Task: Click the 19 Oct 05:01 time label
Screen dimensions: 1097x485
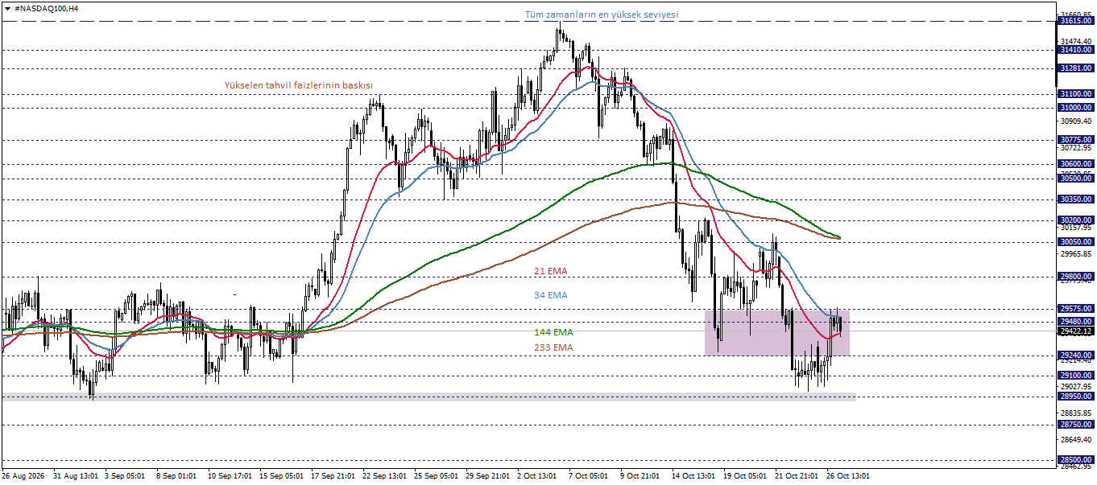Action: click(x=745, y=476)
